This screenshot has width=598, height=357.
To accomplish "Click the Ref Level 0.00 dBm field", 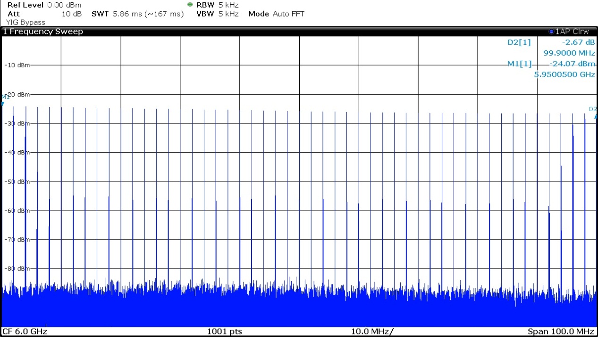I will click(x=44, y=5).
